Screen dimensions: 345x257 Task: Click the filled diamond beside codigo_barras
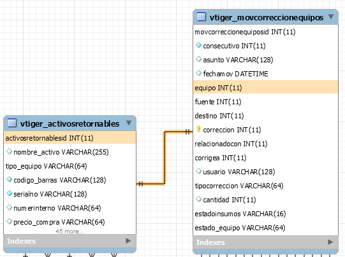9,179
